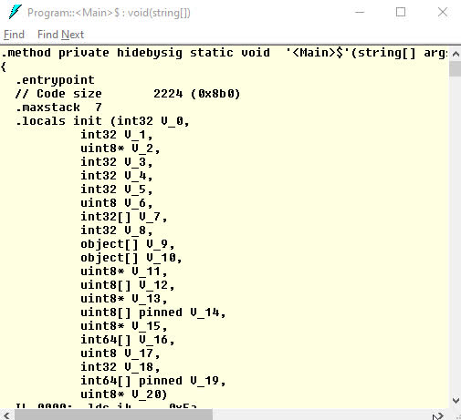Click the '// Code size 2224 (0x8b0)' comment
The width and height of the screenshot is (461, 420).
128,94
